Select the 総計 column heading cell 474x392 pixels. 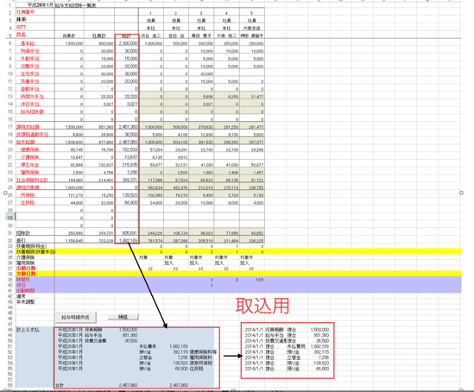126,36
